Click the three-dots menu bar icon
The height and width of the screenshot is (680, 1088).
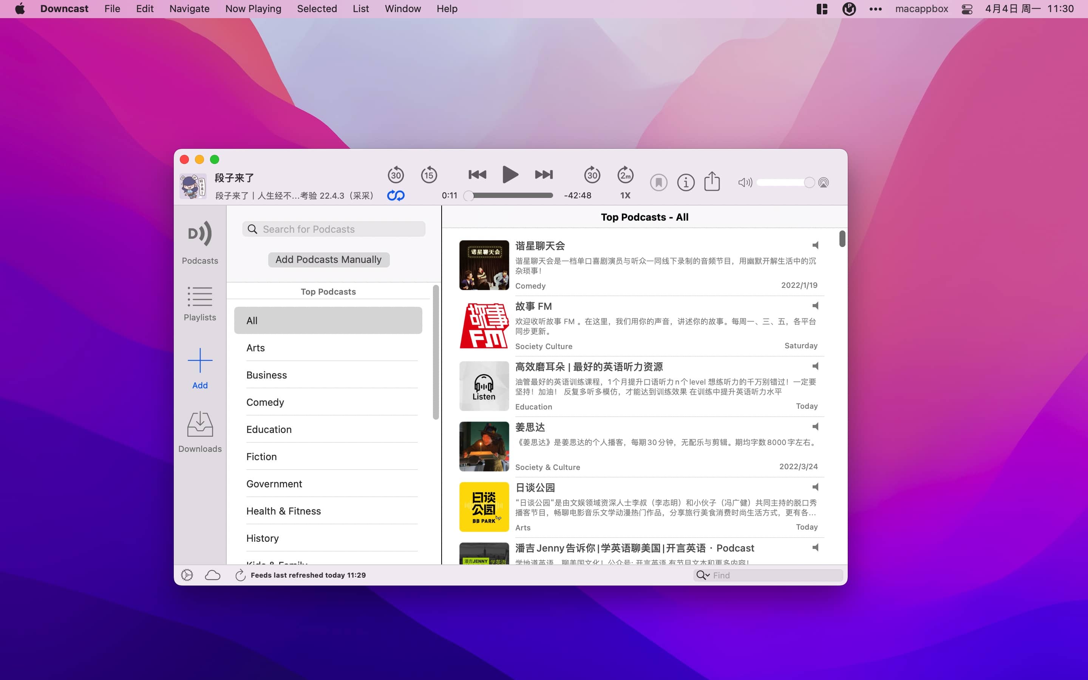(875, 9)
